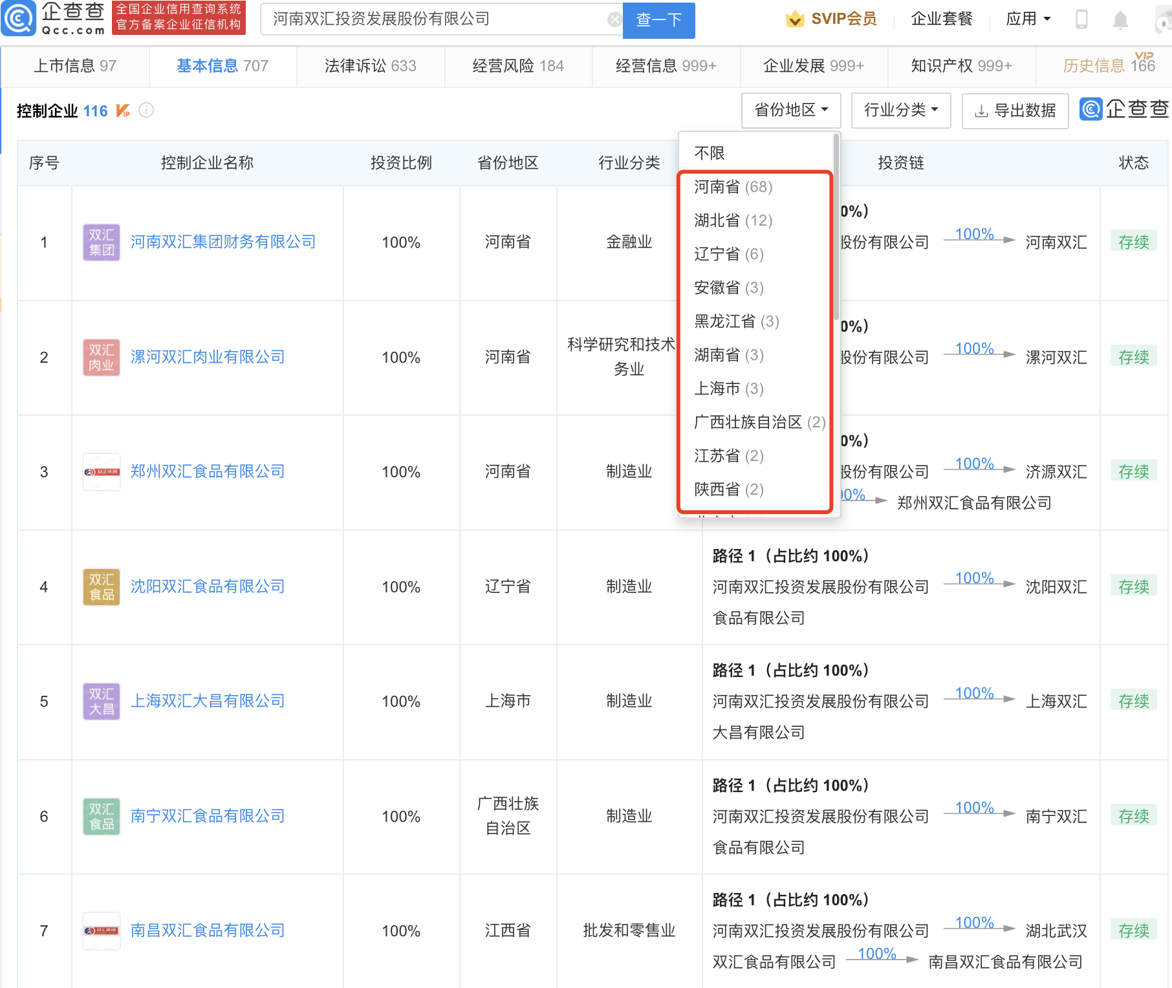Click 上海双汇大昌 company logo thumbnail
The width and height of the screenshot is (1172, 988).
pos(102,702)
